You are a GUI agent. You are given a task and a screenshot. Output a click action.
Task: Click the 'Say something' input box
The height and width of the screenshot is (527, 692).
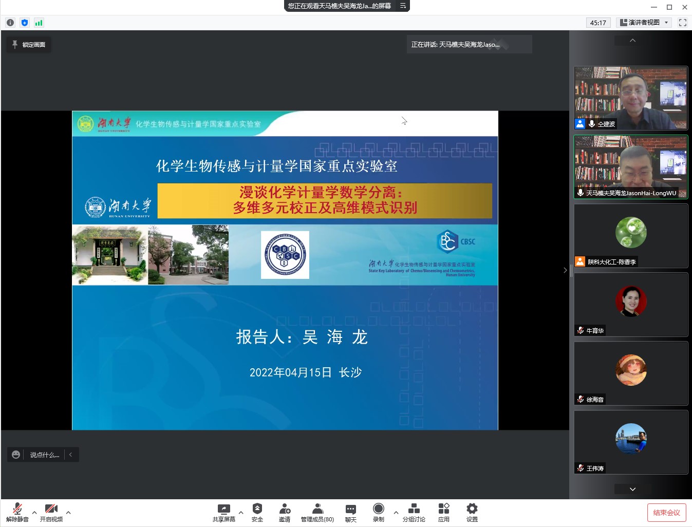[x=44, y=455]
